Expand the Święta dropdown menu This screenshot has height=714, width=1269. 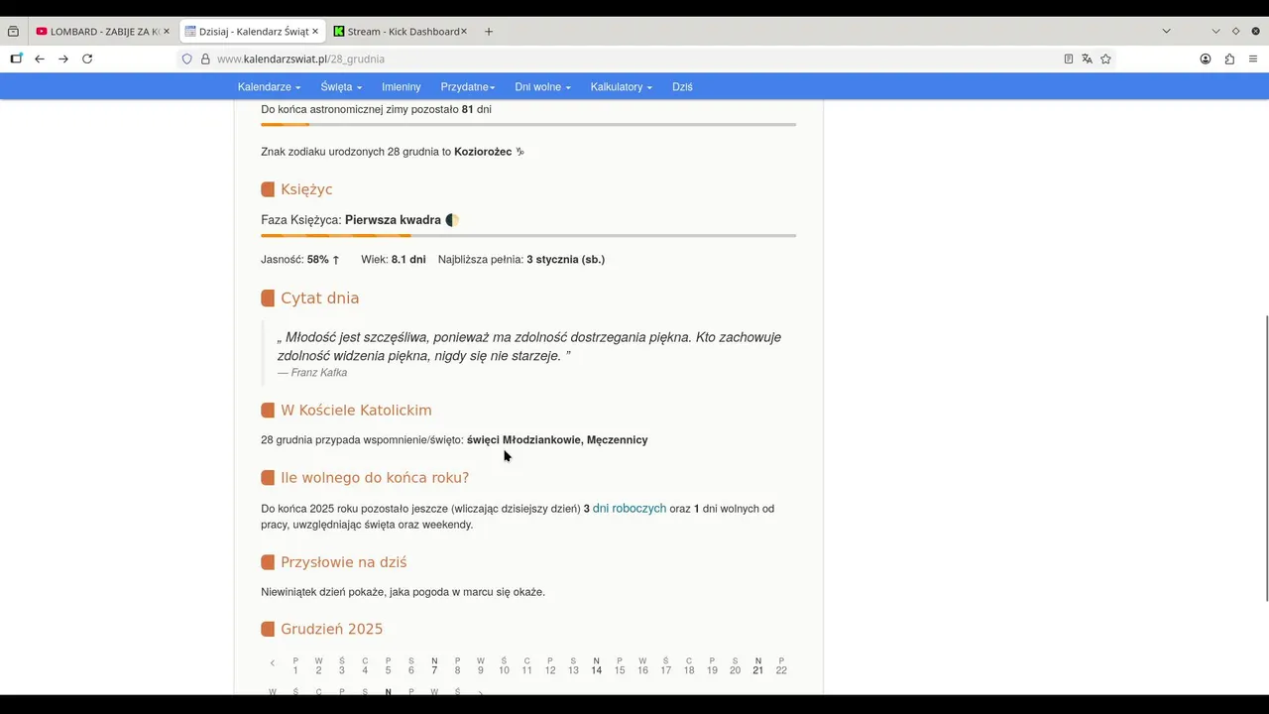click(x=341, y=87)
